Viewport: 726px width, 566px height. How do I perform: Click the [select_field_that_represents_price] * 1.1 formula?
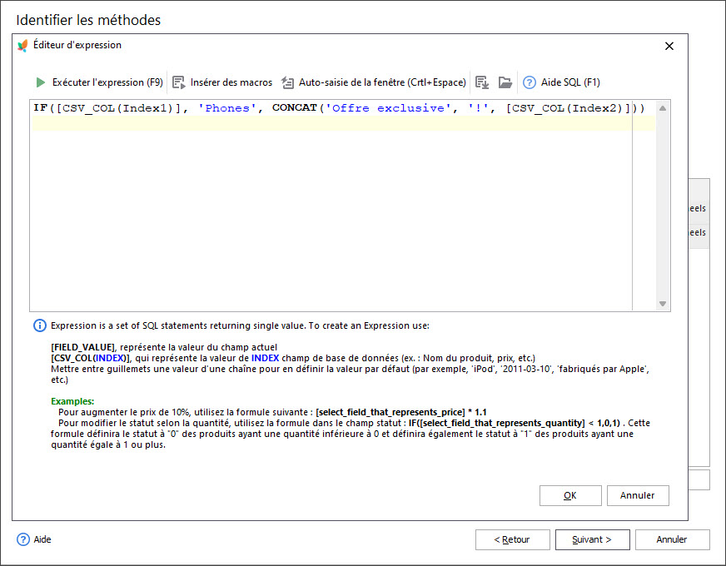(401, 412)
